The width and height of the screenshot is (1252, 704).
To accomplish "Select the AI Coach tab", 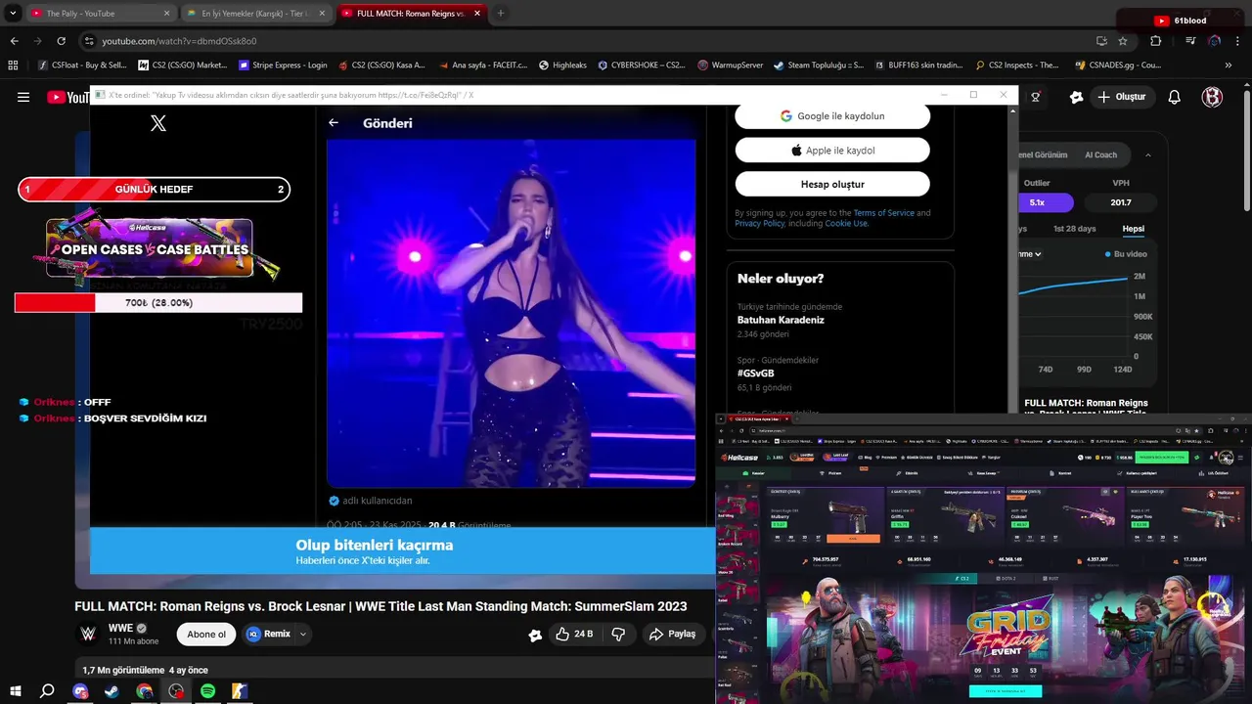I will coord(1100,154).
